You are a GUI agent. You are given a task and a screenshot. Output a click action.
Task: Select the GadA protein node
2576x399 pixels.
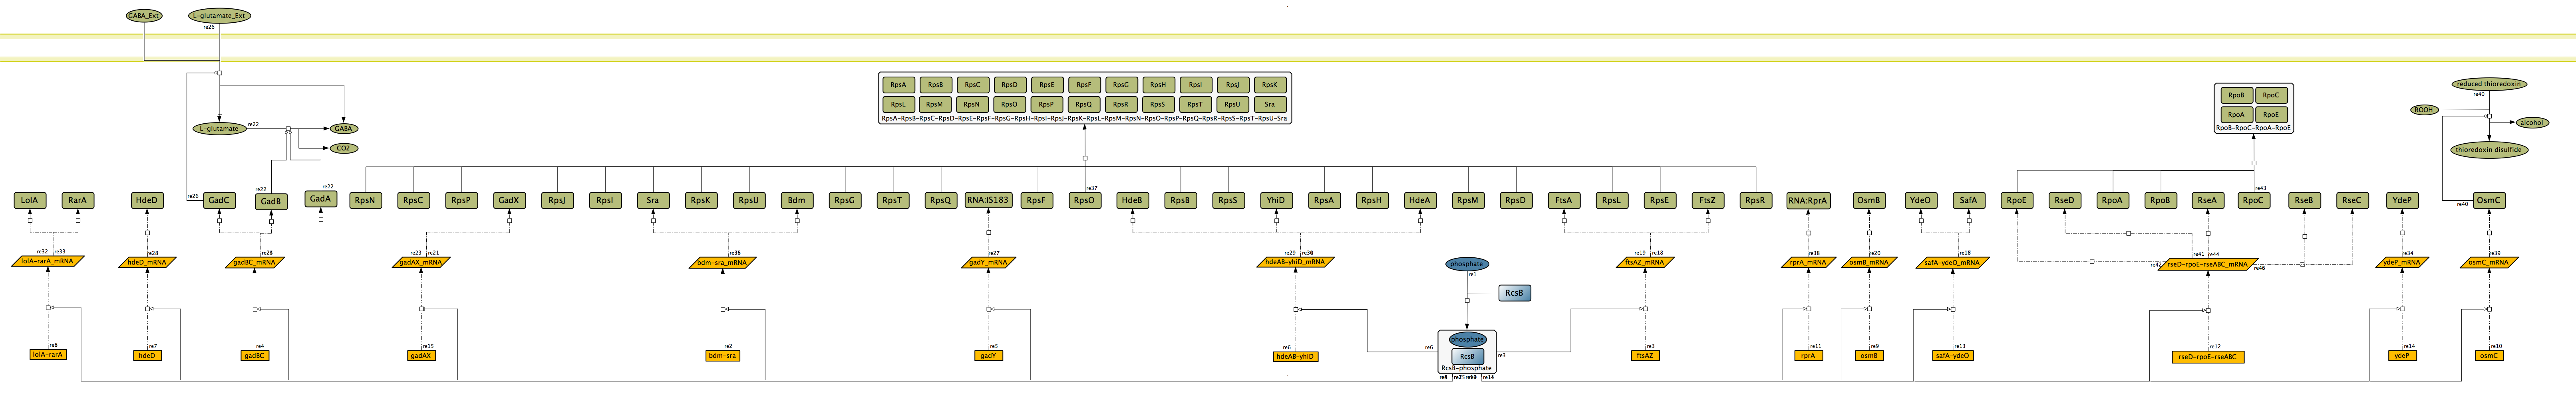(320, 199)
